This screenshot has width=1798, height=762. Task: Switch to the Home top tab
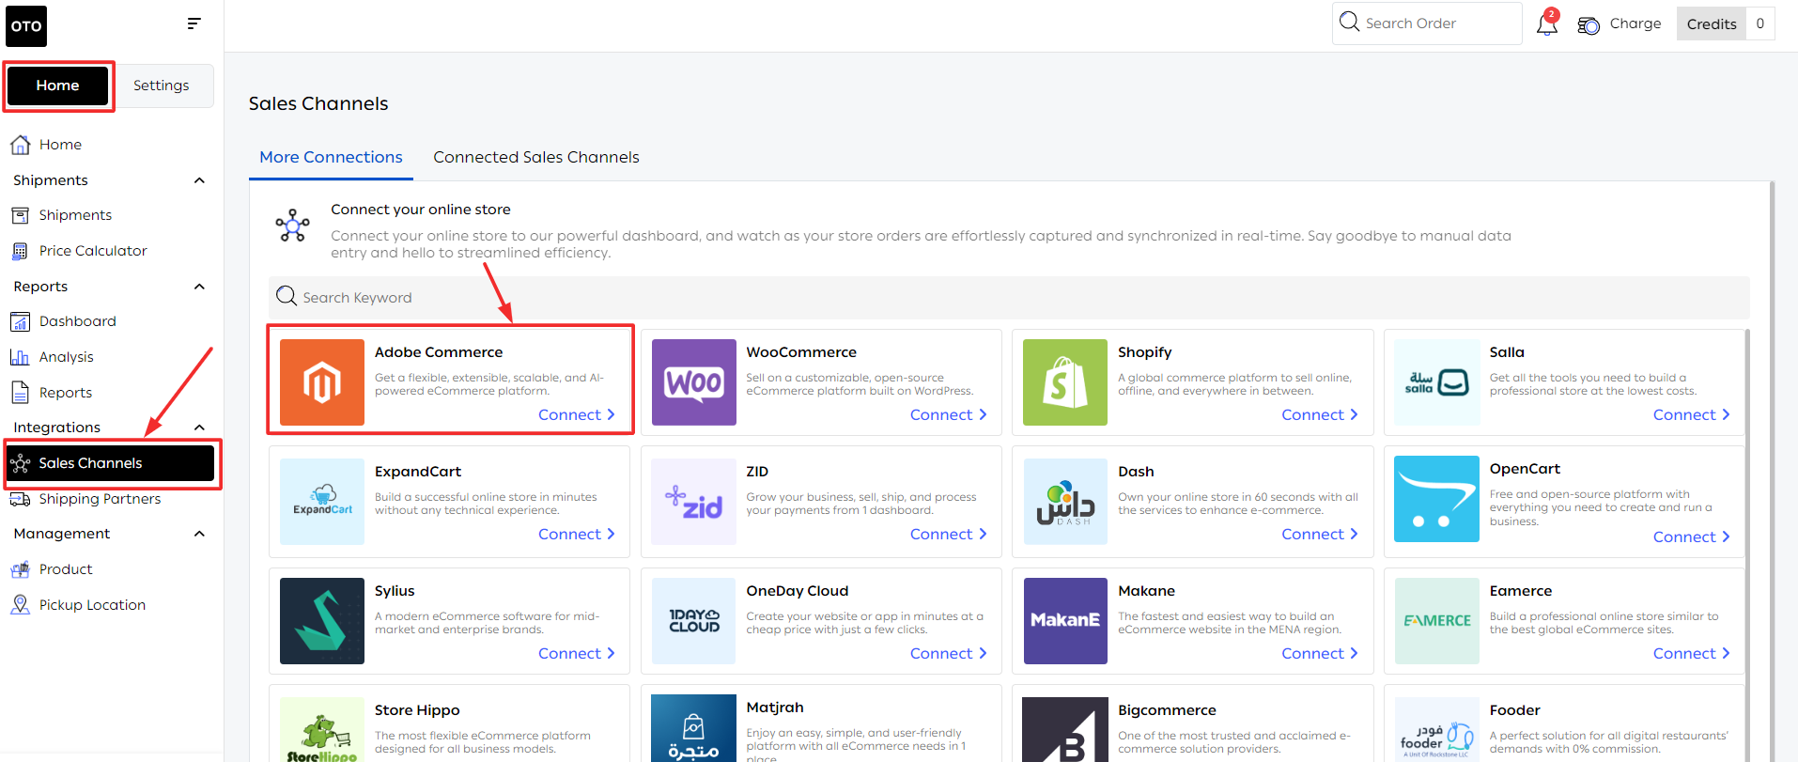click(58, 86)
